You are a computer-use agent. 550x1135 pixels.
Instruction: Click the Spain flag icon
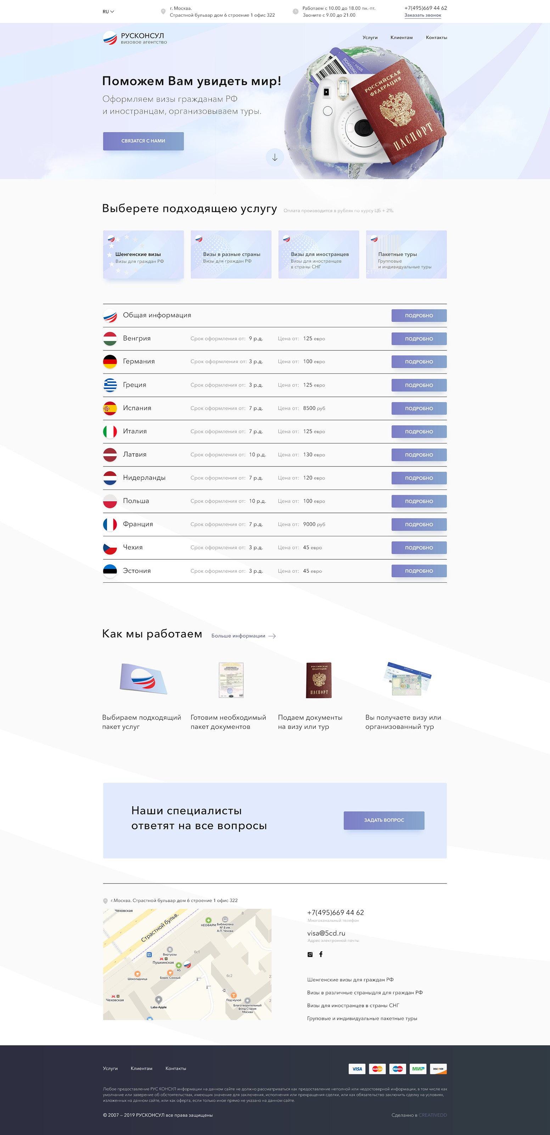[110, 409]
